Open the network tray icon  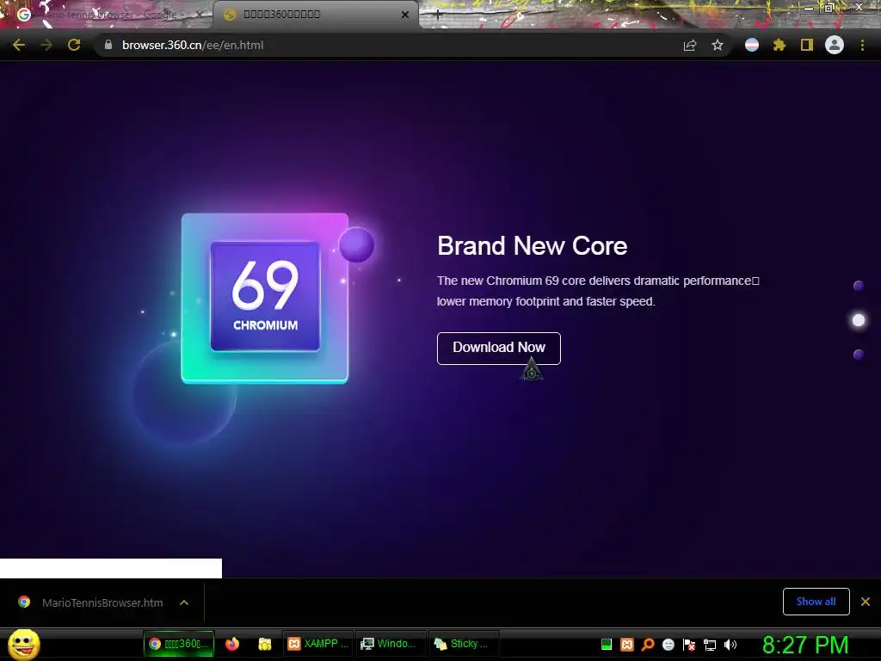click(x=710, y=646)
